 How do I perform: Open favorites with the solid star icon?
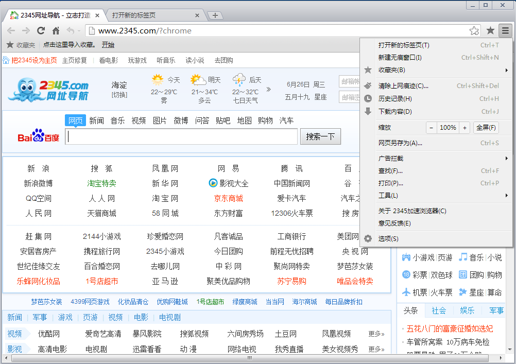pos(490,30)
